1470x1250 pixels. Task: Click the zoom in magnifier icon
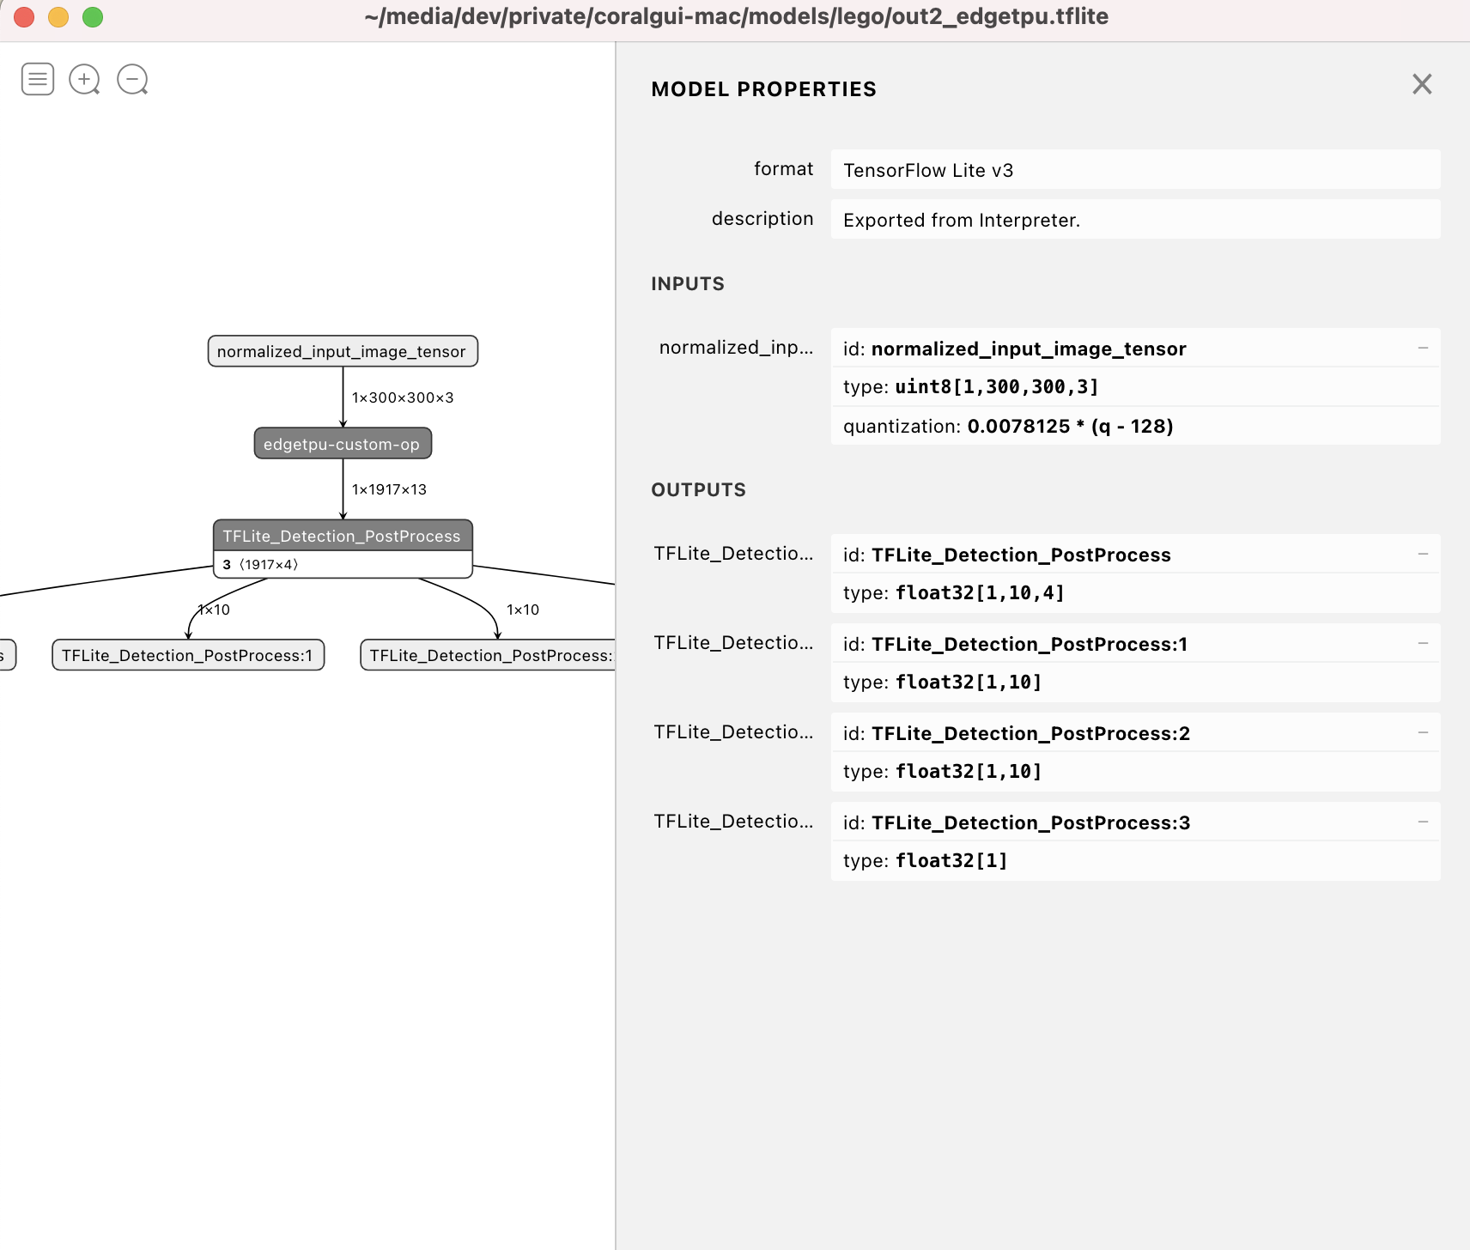(x=84, y=79)
